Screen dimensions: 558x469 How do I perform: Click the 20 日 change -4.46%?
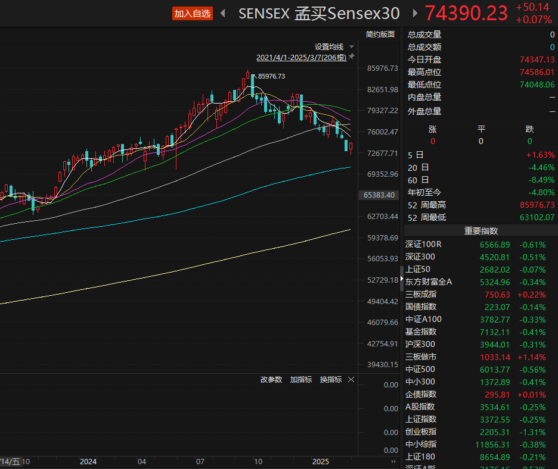pos(541,168)
